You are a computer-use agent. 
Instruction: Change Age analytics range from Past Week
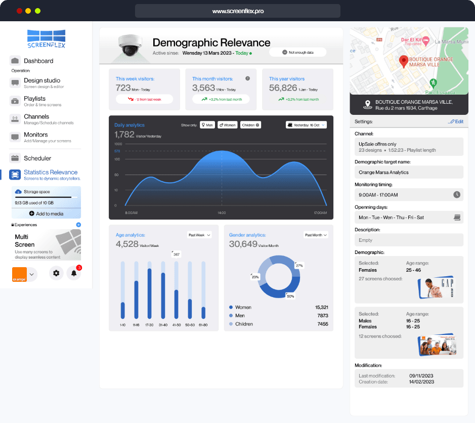click(x=200, y=235)
